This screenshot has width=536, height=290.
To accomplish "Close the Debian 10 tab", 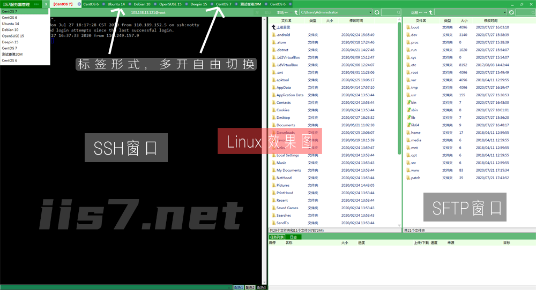I will click(x=155, y=4).
